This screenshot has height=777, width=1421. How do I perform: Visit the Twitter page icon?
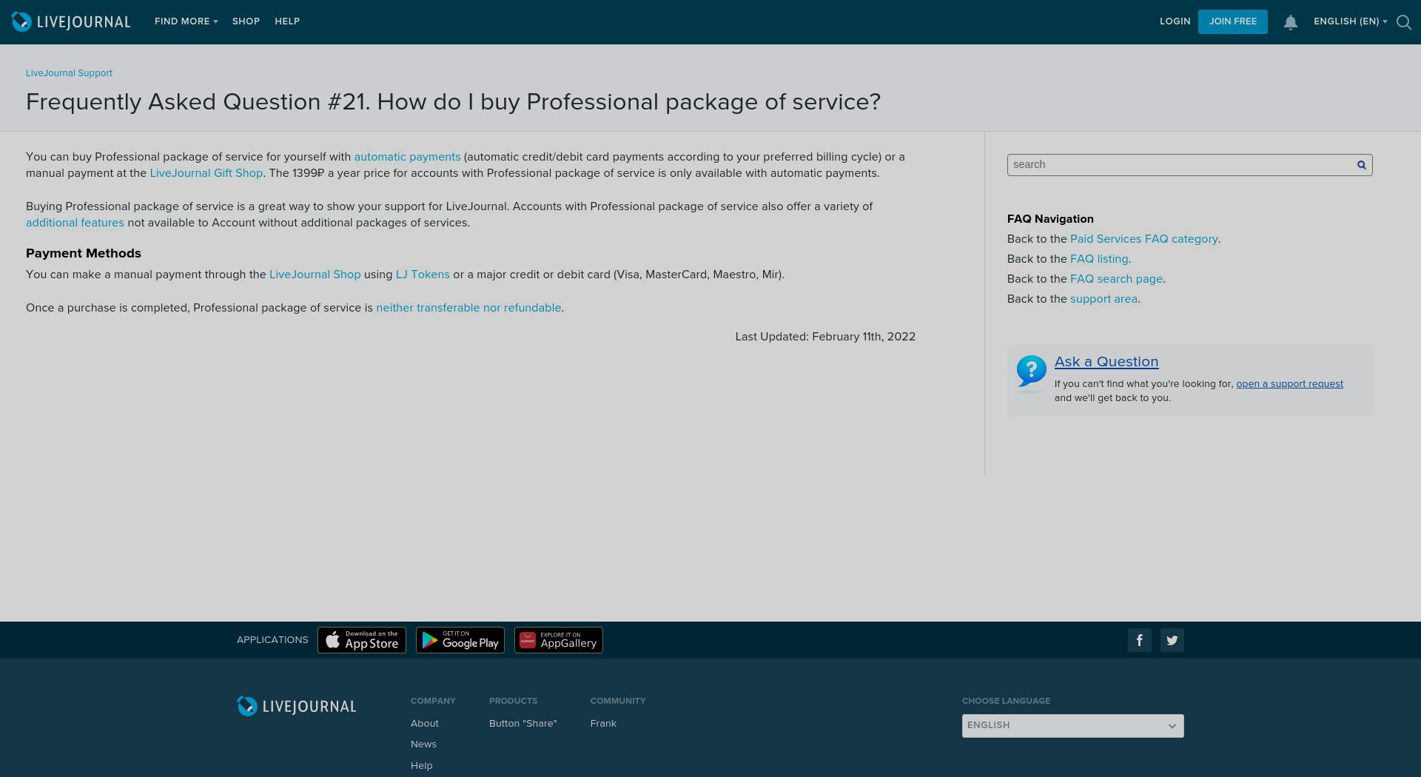(x=1172, y=640)
